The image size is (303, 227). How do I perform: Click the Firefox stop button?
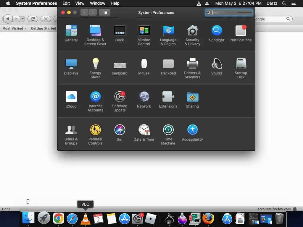[46, 19]
